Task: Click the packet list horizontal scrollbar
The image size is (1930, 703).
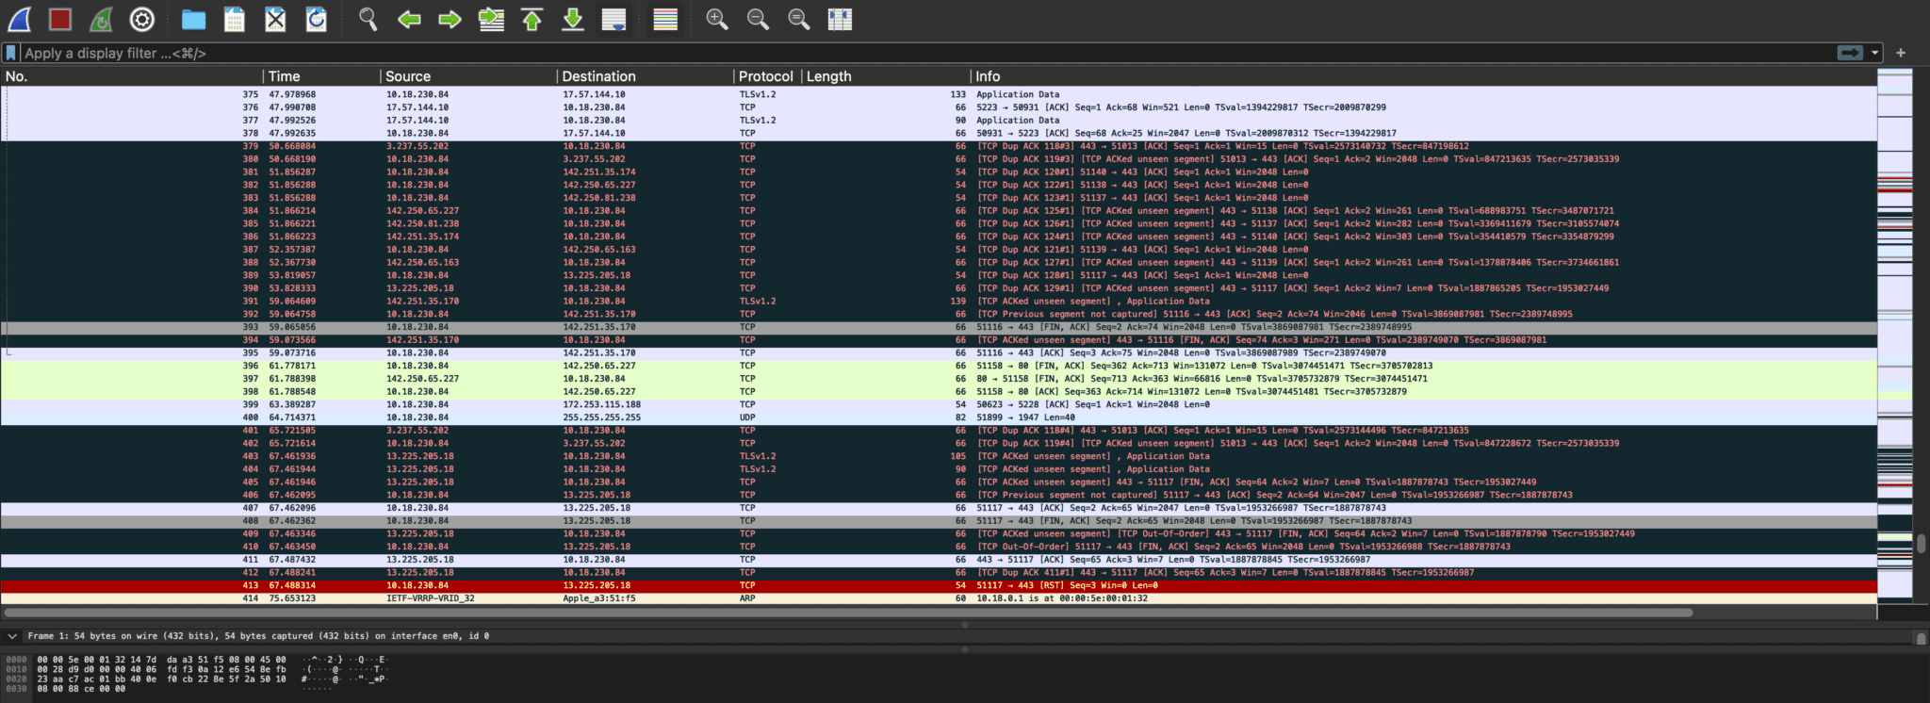Action: tap(848, 613)
